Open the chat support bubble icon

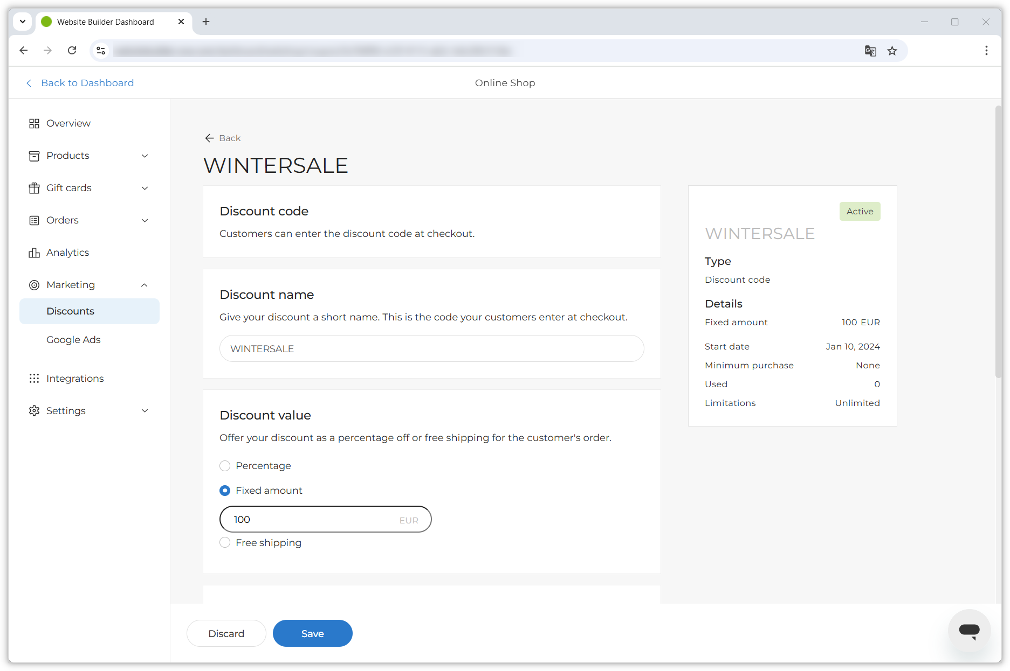tap(969, 631)
